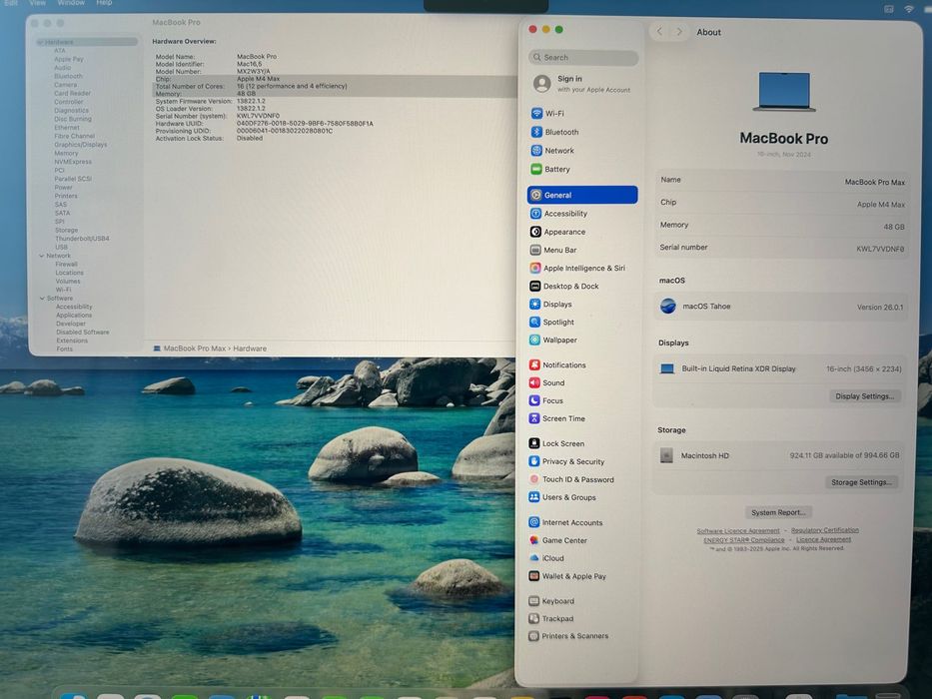Viewport: 932px width, 699px height.
Task: Click the Storage Settings... button
Action: (x=861, y=482)
